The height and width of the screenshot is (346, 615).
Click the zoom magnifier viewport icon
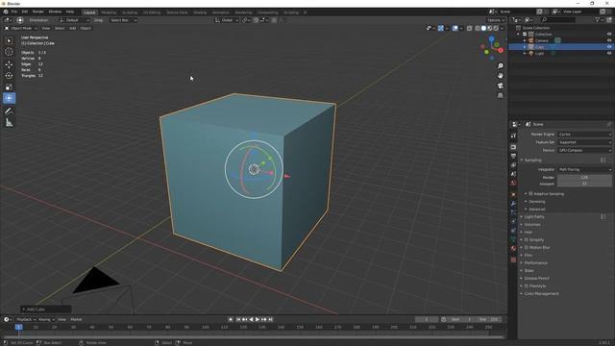pos(500,66)
